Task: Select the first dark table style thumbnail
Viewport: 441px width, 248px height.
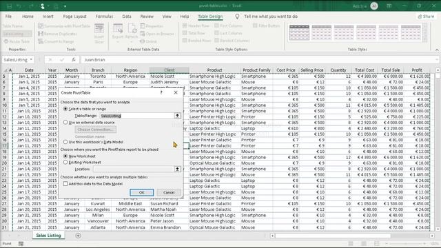Action: tap(299, 32)
